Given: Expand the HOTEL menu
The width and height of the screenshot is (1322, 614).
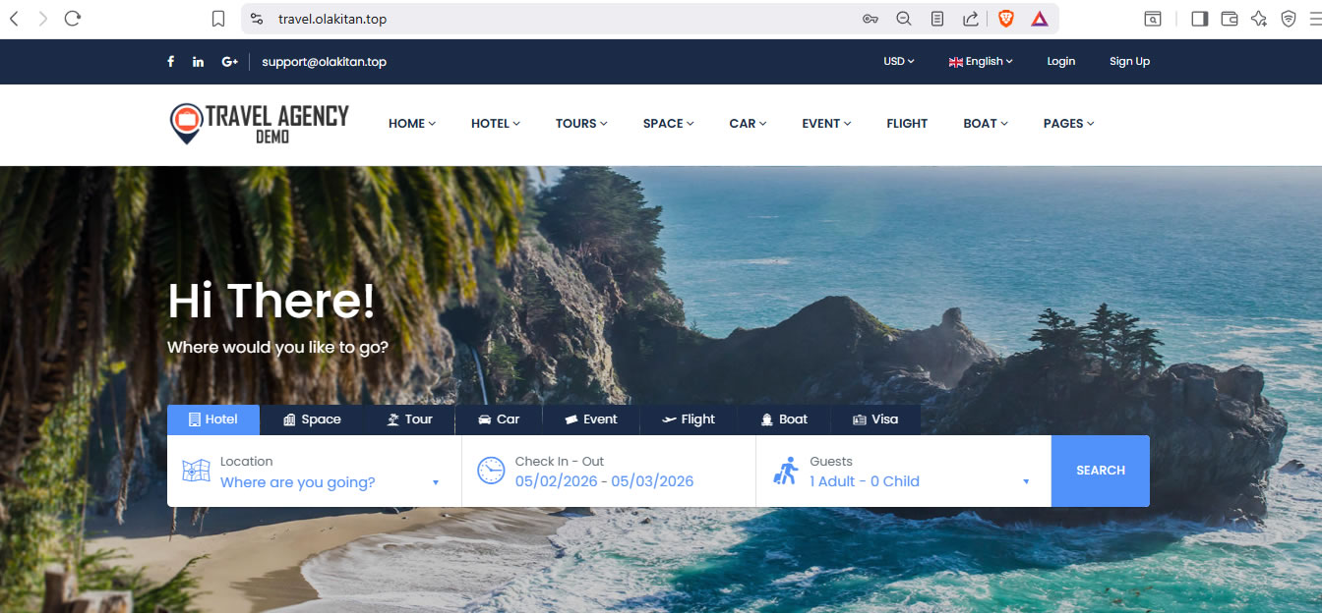Looking at the screenshot, I should point(496,123).
